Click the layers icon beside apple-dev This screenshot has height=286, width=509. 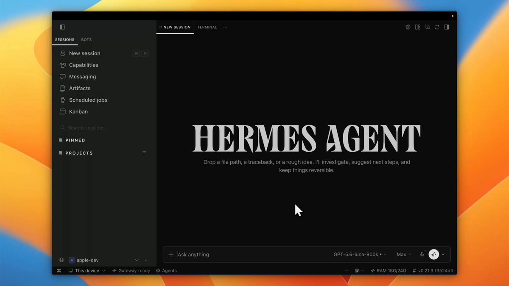(x=62, y=260)
